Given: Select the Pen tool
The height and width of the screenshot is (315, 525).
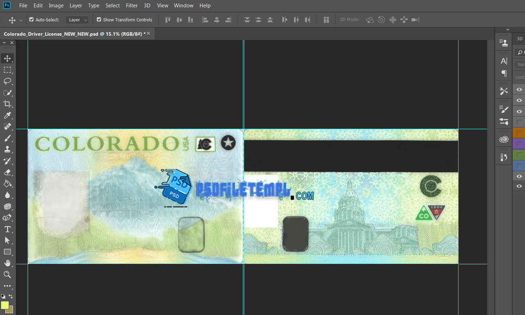Looking at the screenshot, I should (7, 218).
